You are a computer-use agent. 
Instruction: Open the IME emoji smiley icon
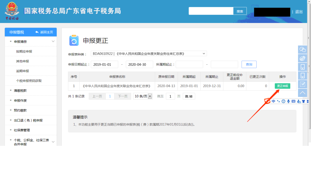283,101
